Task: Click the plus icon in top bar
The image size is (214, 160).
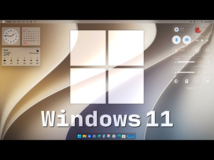Action: [x=35, y=22]
